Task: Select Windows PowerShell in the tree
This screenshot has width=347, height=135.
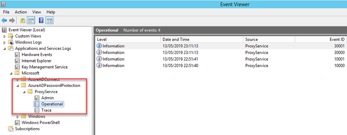Action: pos(41,123)
